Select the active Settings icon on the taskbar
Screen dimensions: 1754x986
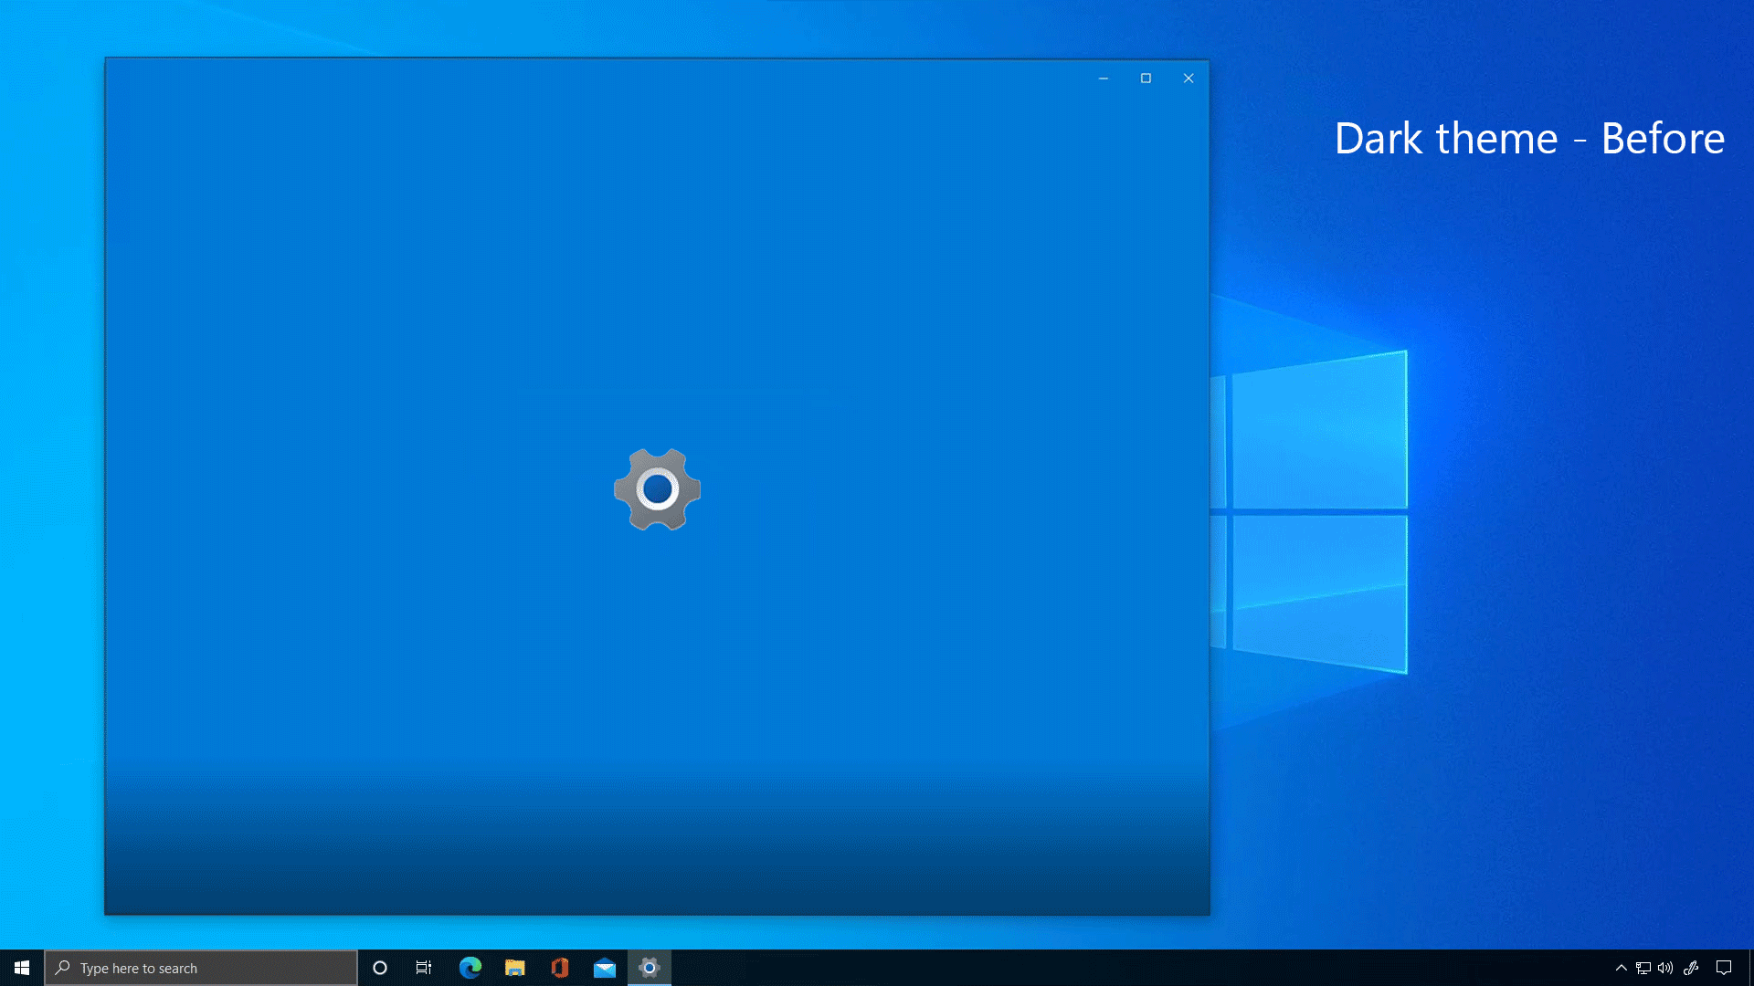[650, 968]
